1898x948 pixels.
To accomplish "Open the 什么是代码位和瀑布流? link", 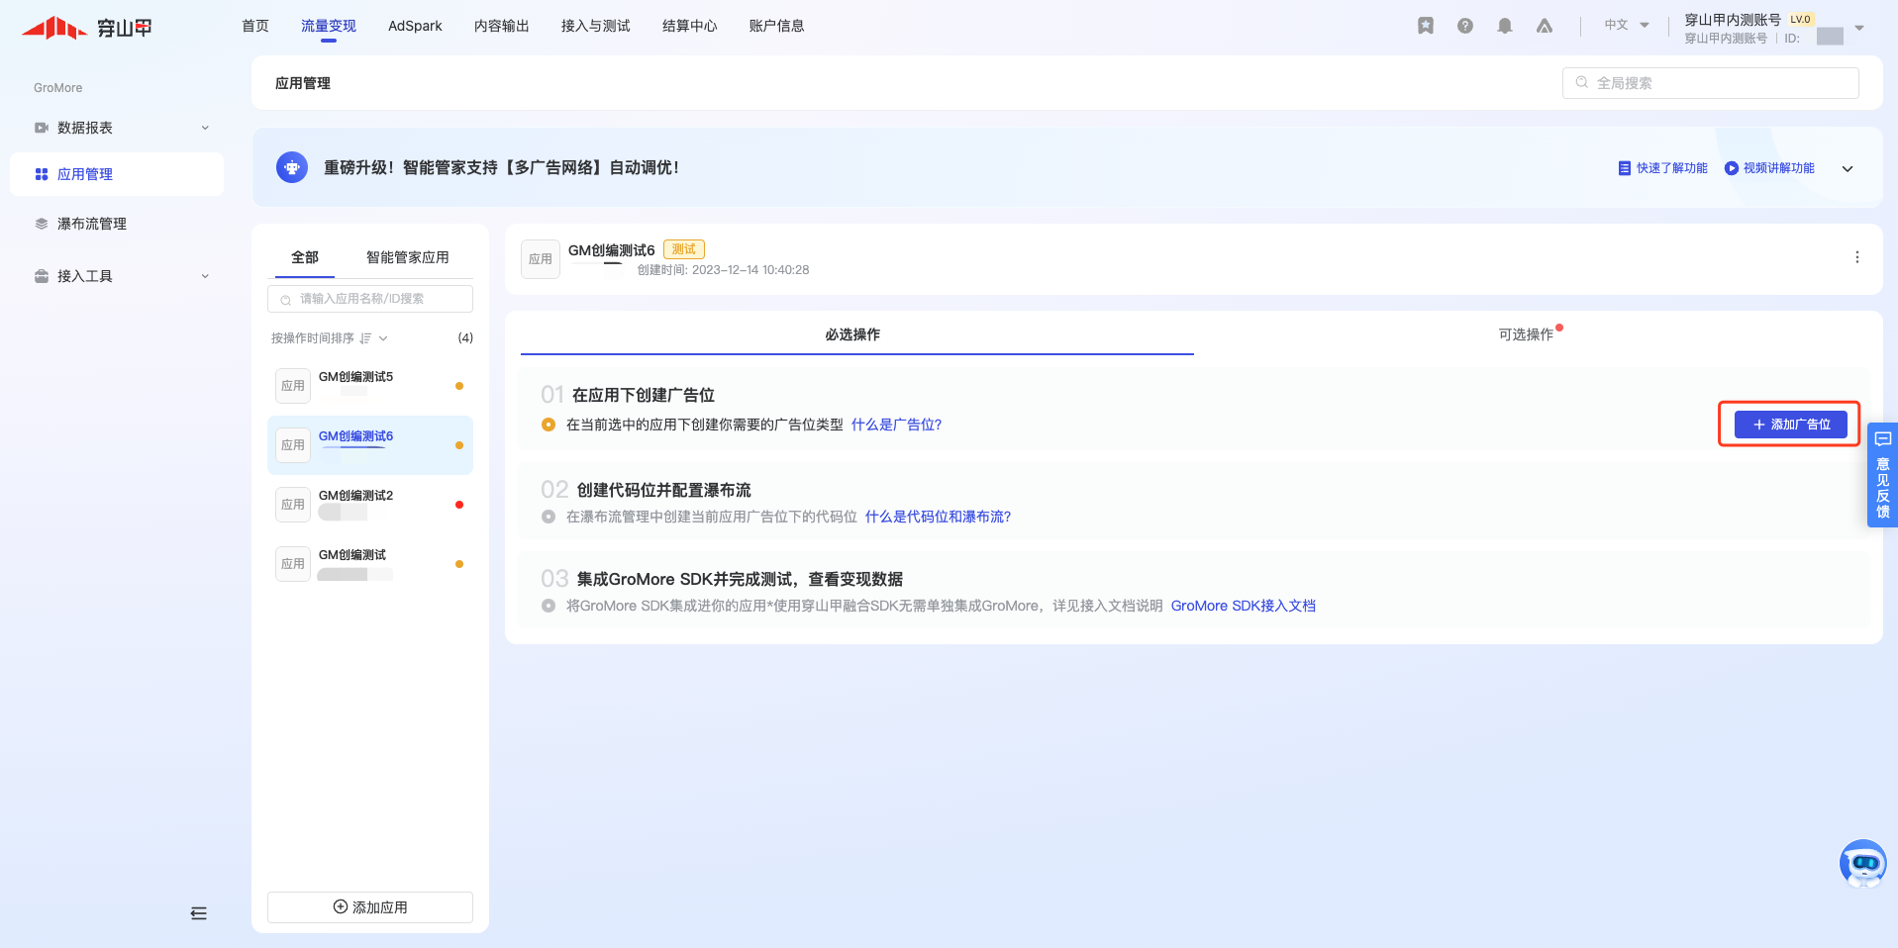I will point(938,517).
